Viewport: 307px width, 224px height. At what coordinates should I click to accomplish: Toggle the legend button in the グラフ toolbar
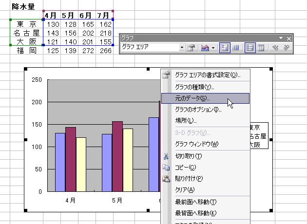[225, 48]
